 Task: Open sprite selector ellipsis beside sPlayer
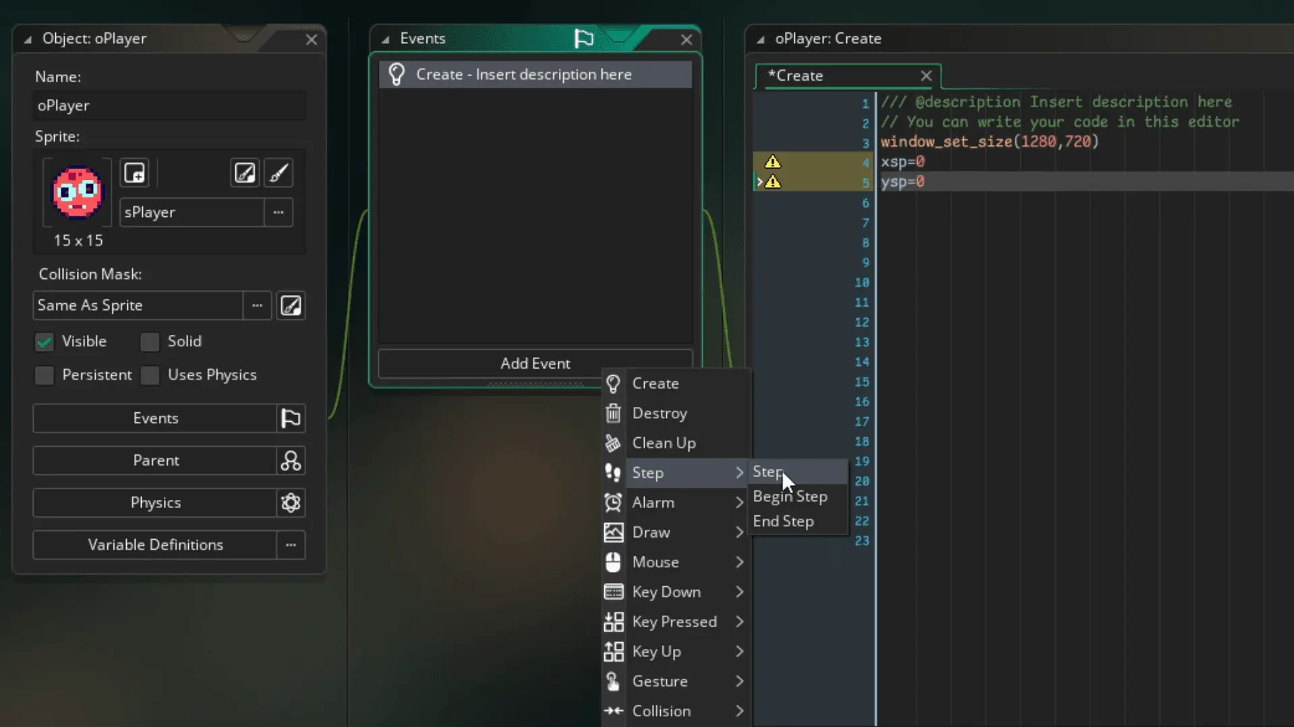coord(278,212)
